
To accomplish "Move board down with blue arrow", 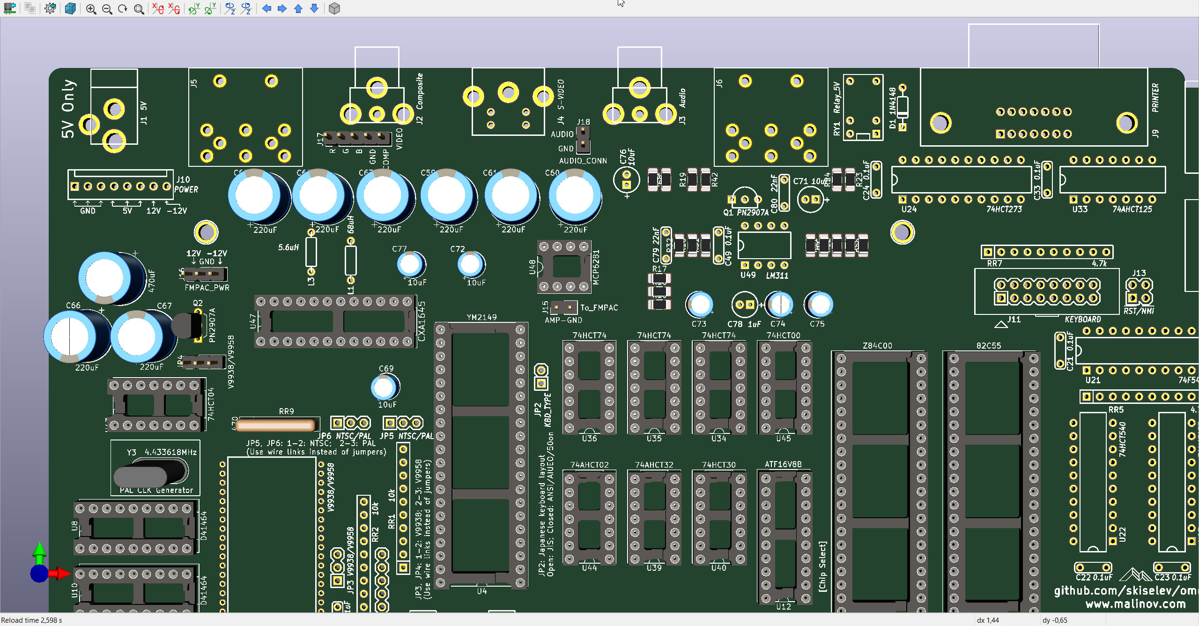I will [314, 8].
